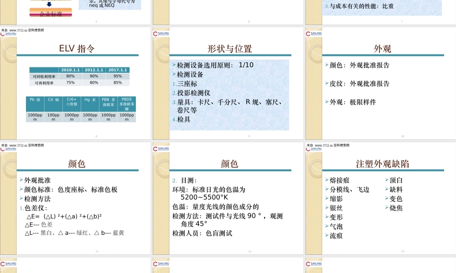Select the ELV 指令 slide thumbnail
The image size is (456, 273).
[x=75, y=83]
